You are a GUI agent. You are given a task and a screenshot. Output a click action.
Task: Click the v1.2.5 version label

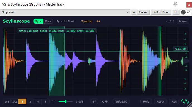click(x=170, y=21)
